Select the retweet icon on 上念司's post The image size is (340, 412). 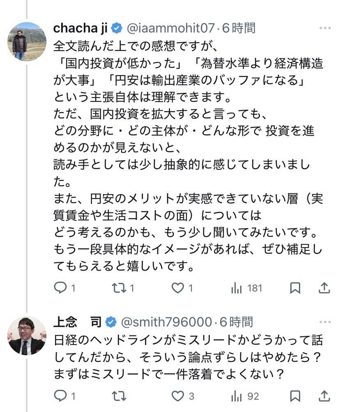[x=118, y=396]
